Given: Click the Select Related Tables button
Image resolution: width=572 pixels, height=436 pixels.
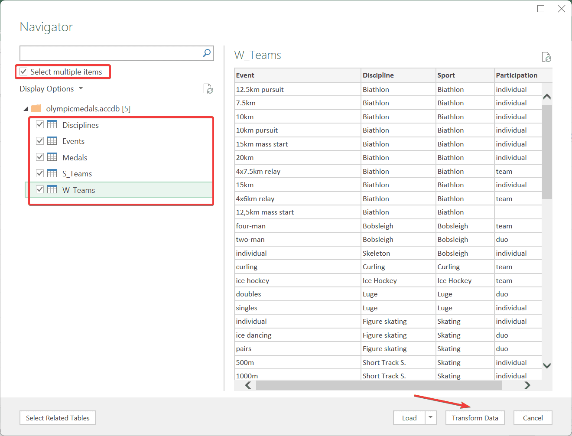Looking at the screenshot, I should click(58, 418).
